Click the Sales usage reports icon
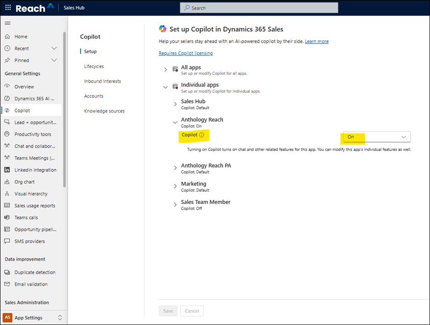Image resolution: width=430 pixels, height=325 pixels. 7,205
